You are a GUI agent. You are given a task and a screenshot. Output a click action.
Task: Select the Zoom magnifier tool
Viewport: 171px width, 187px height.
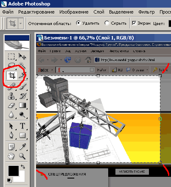tap(22, 156)
